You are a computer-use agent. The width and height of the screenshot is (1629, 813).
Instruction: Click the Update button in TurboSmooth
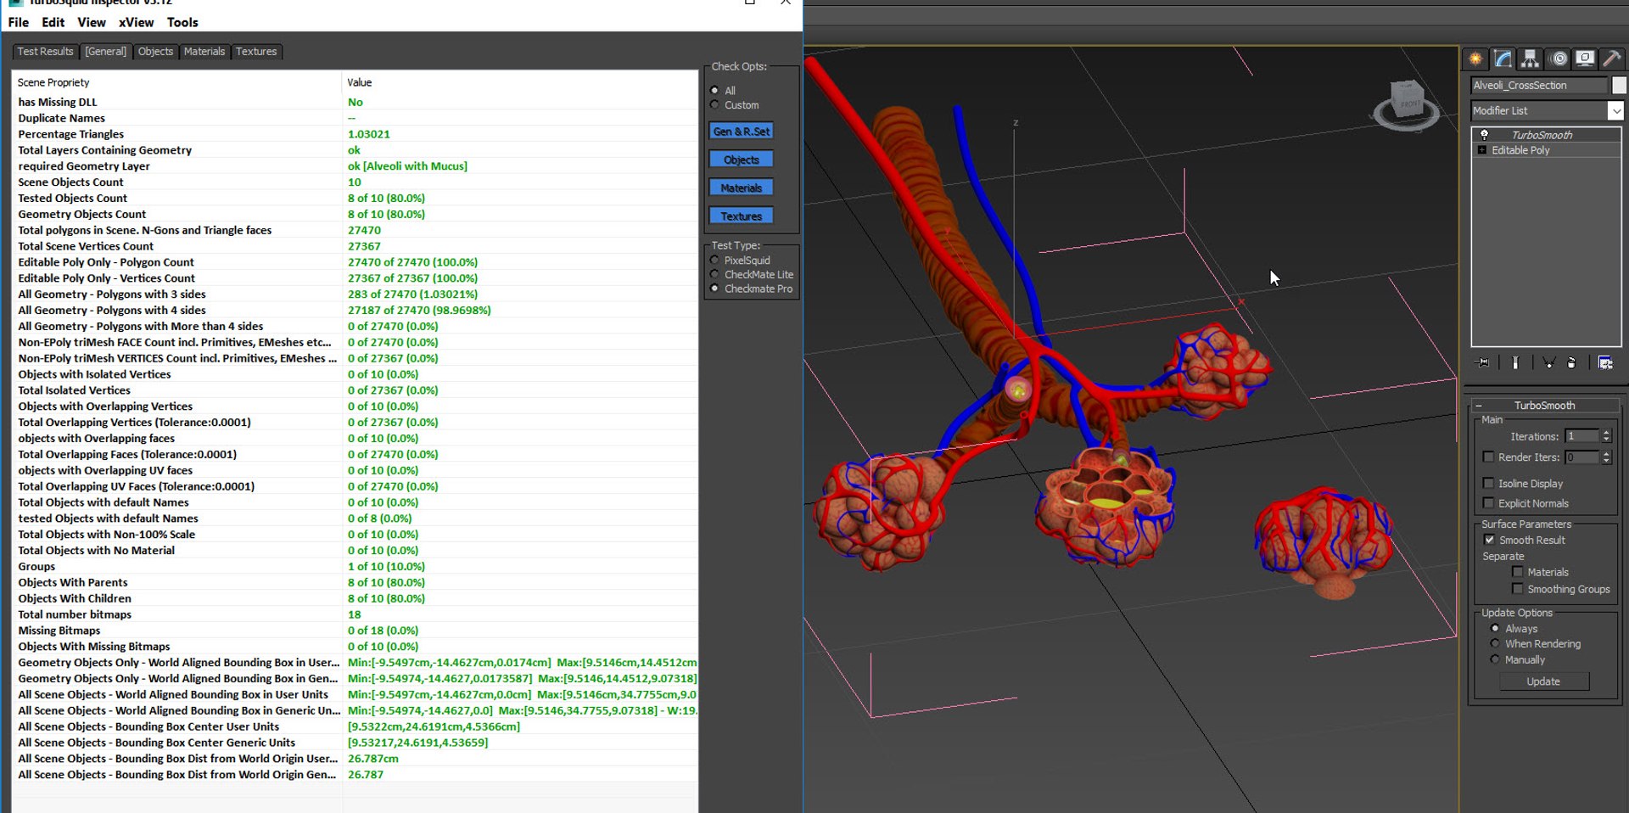point(1543,681)
